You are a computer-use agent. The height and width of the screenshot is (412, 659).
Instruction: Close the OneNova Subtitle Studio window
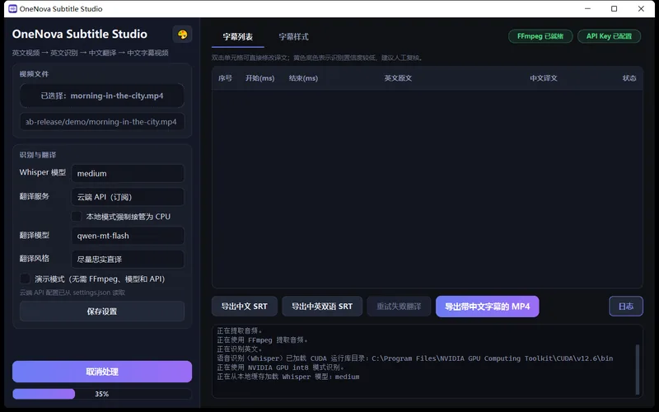pos(641,9)
